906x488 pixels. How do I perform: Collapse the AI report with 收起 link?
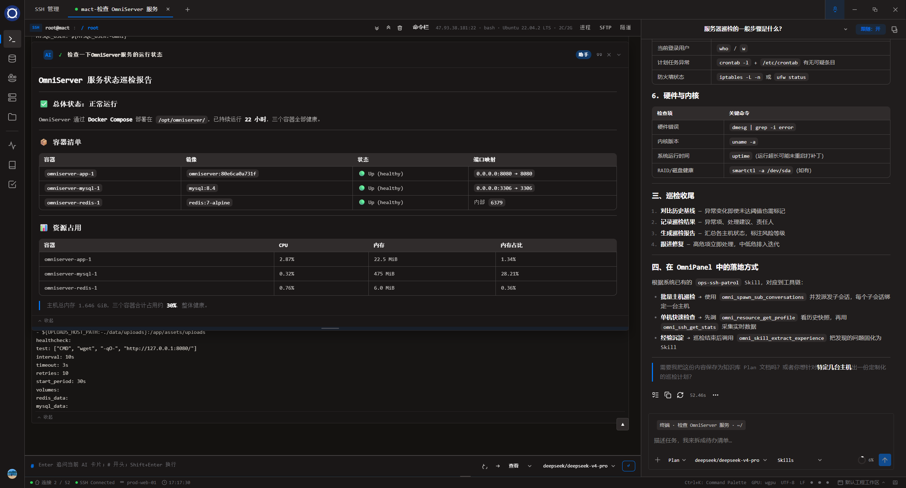click(x=46, y=320)
